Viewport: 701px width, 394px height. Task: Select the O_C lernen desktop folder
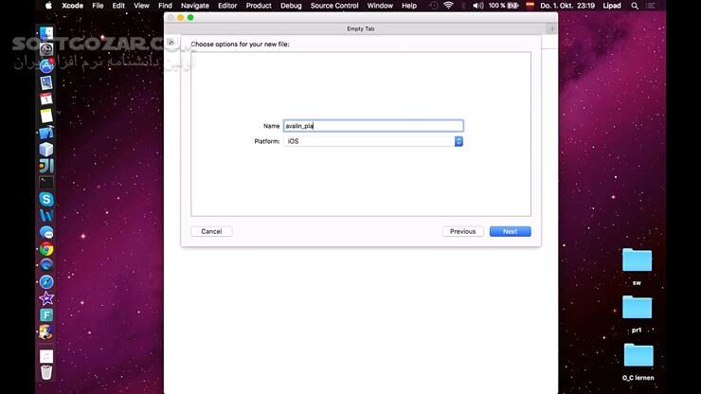(x=638, y=356)
